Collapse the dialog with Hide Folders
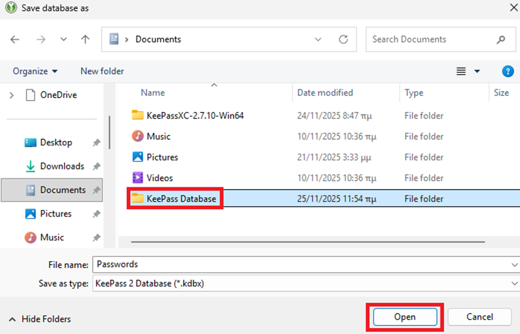Image resolution: width=520 pixels, height=334 pixels. 40,319
